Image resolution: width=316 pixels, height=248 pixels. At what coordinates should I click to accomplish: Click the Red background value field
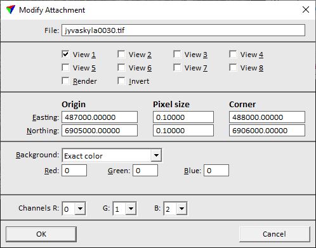(74, 171)
